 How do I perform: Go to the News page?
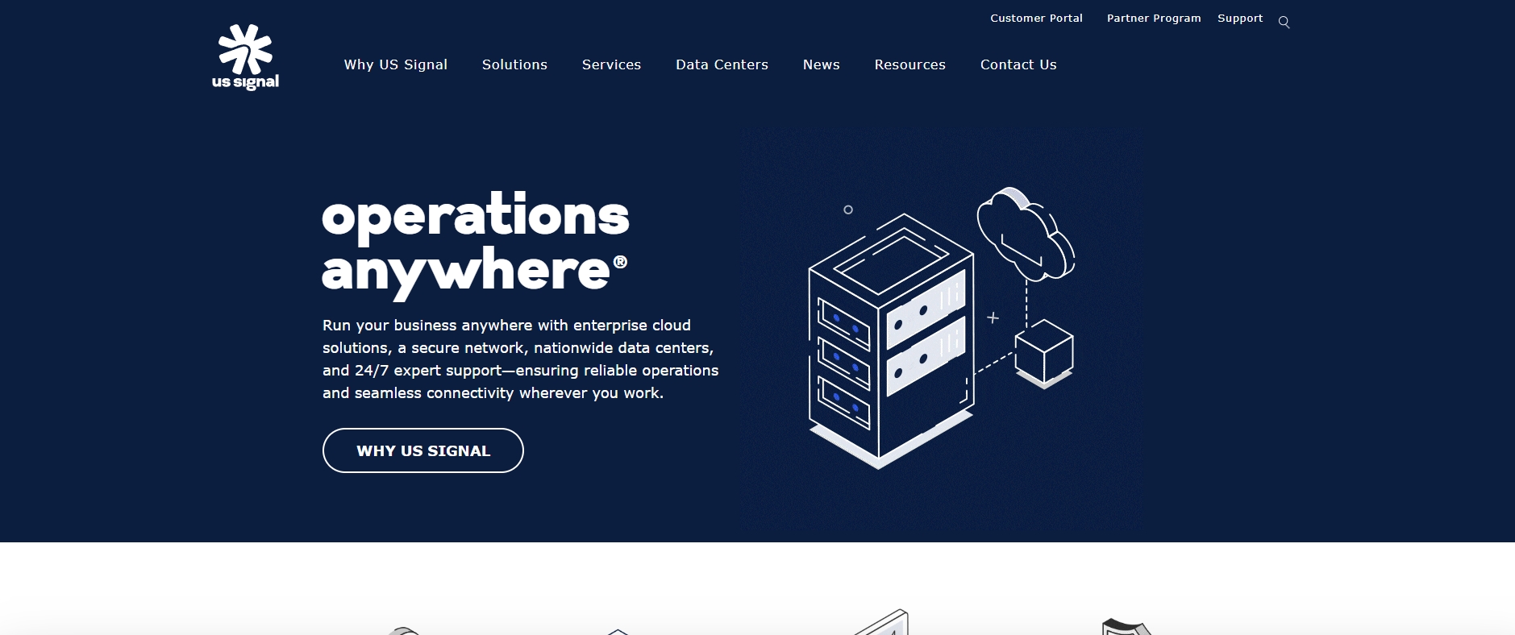point(821,64)
